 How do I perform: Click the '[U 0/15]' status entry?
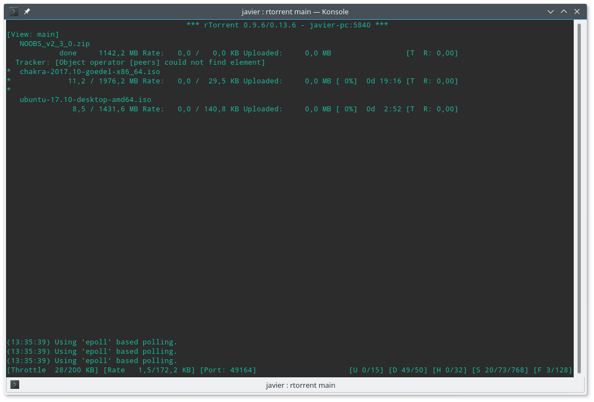coord(366,370)
